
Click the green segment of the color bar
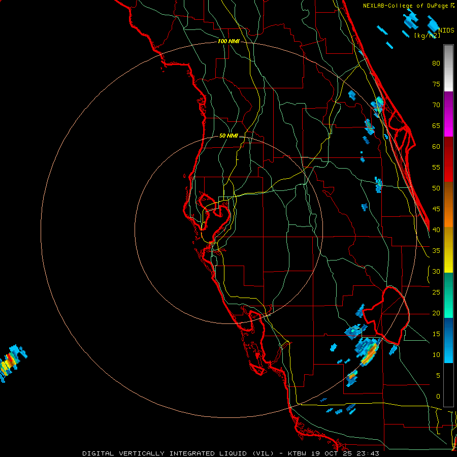[x=448, y=295]
